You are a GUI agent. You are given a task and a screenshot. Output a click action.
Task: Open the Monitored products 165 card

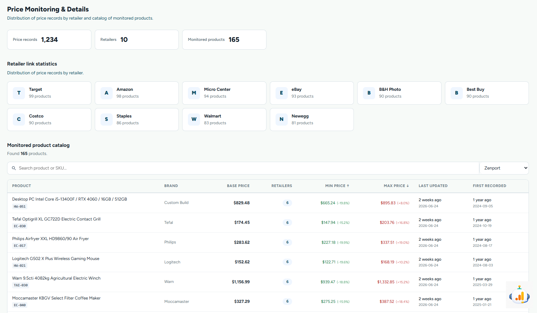pos(224,40)
